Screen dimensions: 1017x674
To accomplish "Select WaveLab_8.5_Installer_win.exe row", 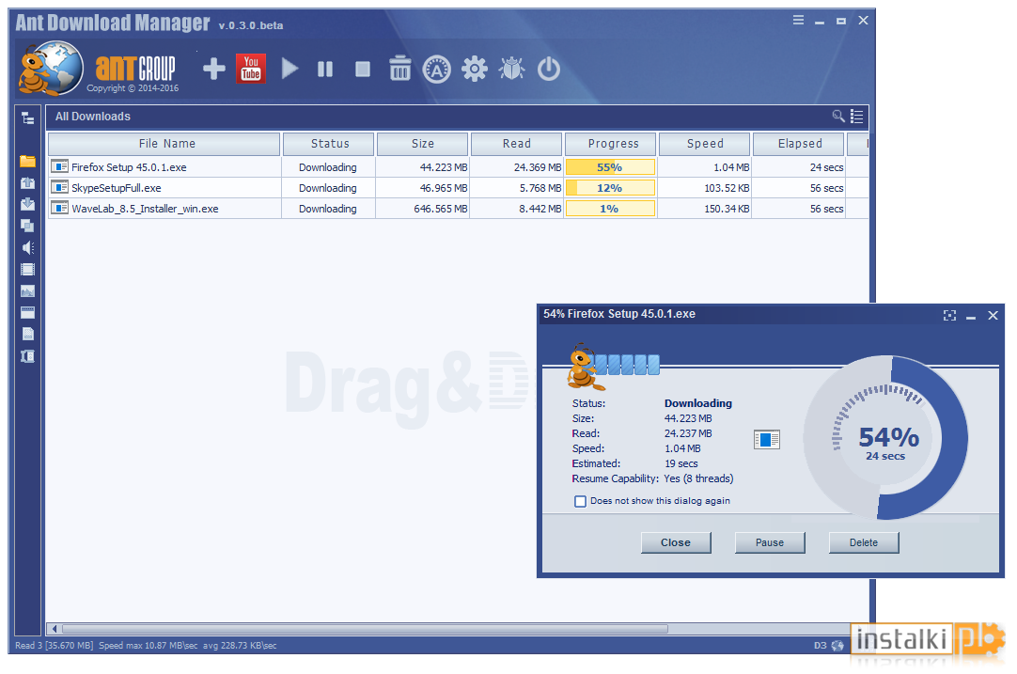I will click(x=458, y=209).
